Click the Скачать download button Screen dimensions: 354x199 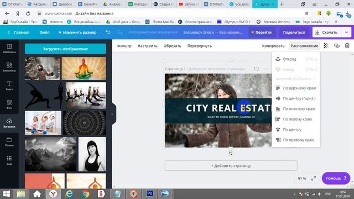(x=326, y=33)
